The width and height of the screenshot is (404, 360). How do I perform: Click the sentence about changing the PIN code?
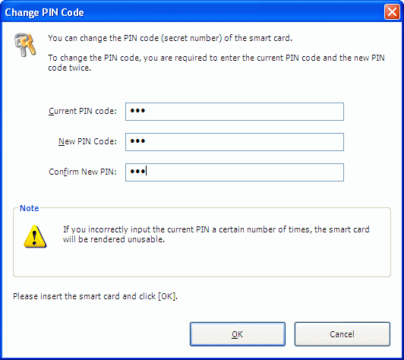tap(170, 38)
